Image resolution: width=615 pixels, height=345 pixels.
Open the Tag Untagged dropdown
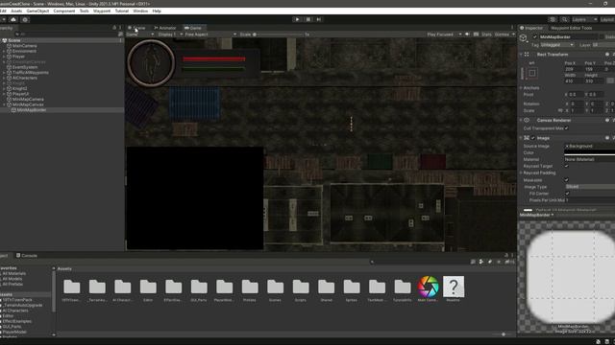pyautogui.click(x=557, y=45)
